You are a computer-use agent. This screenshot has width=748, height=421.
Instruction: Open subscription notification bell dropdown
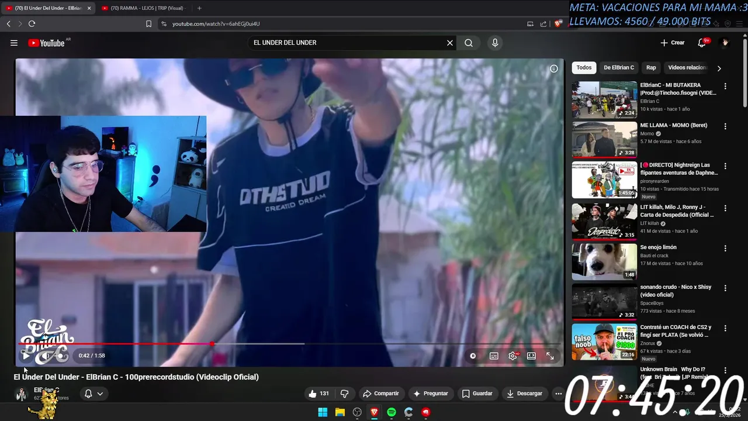point(93,394)
